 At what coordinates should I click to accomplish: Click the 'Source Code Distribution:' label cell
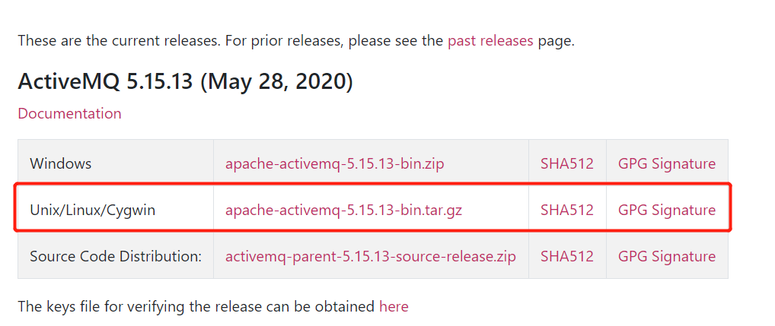(x=116, y=256)
